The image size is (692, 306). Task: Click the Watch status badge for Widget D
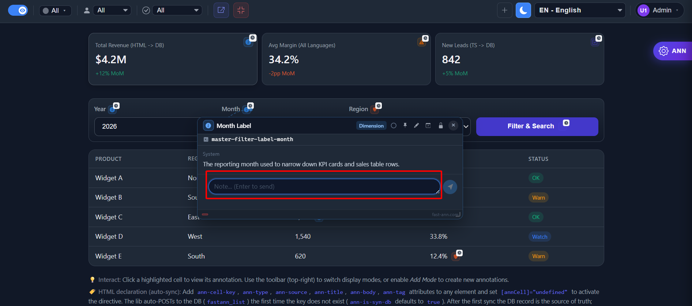point(539,237)
